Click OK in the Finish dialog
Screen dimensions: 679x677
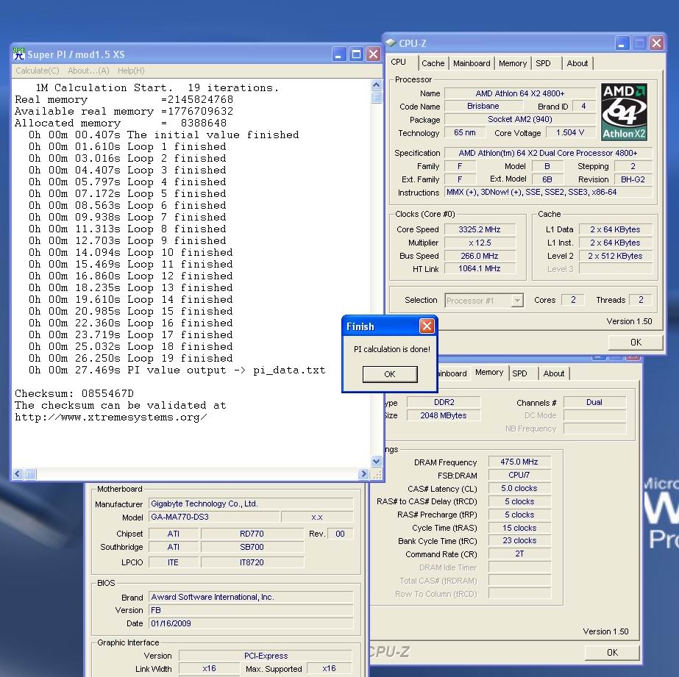(x=390, y=374)
